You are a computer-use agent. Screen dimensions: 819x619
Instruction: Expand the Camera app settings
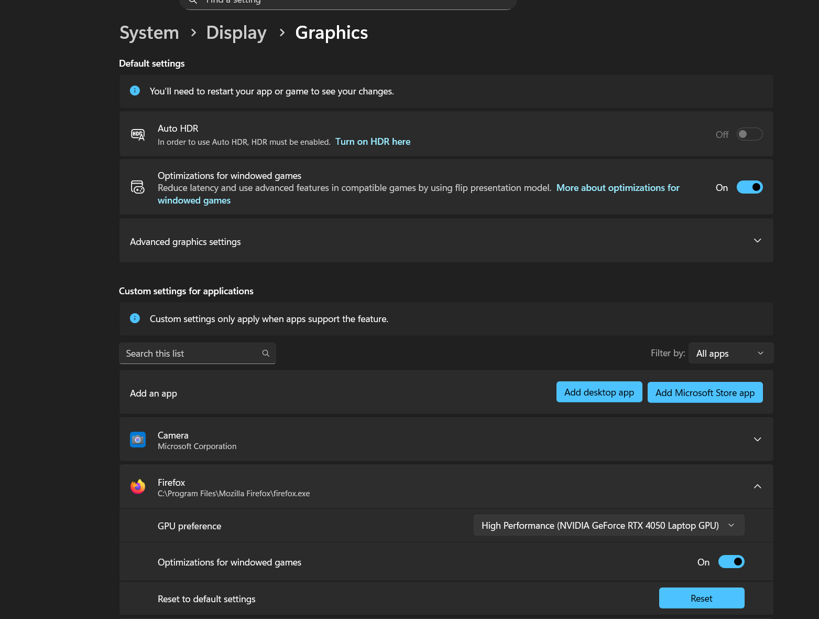[757, 440]
